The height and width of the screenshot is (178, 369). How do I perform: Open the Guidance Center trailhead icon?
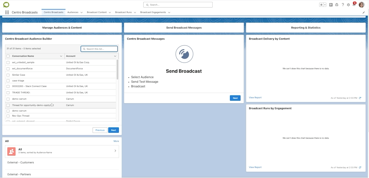(337, 5)
